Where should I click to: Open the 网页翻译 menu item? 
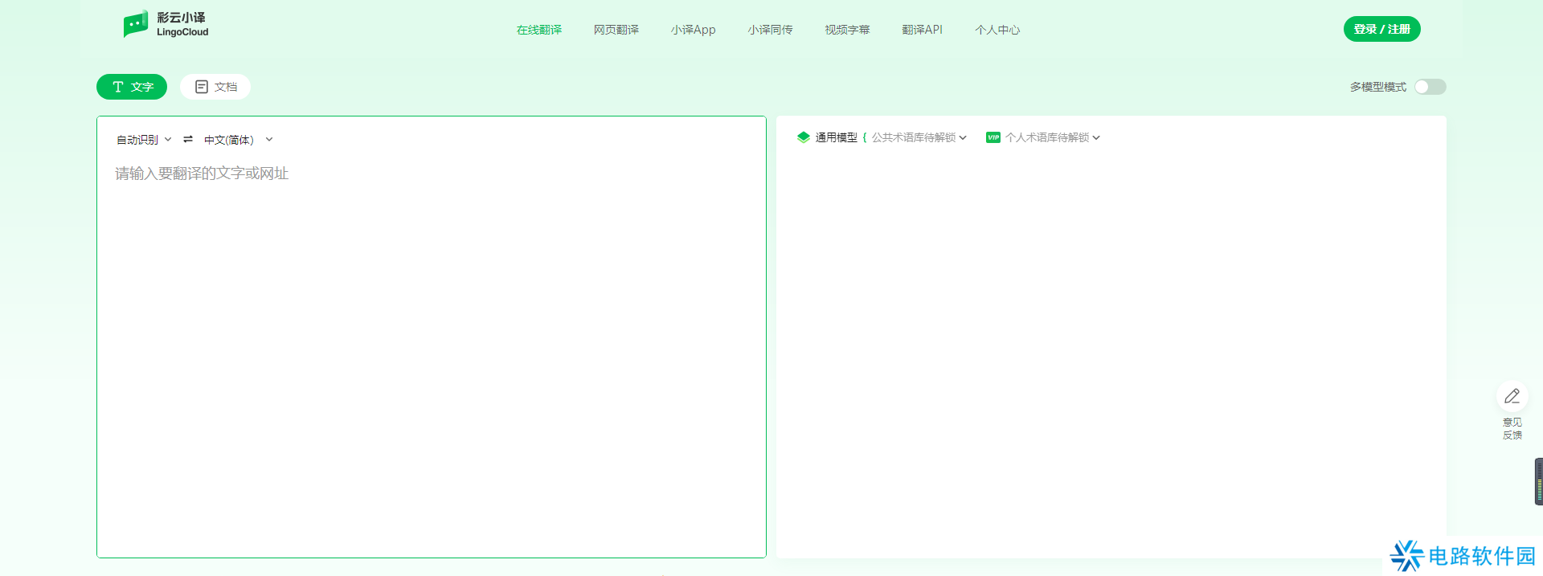click(616, 30)
